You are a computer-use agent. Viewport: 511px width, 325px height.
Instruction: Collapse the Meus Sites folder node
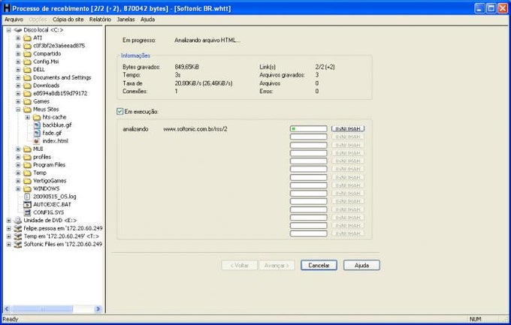[x=18, y=109]
